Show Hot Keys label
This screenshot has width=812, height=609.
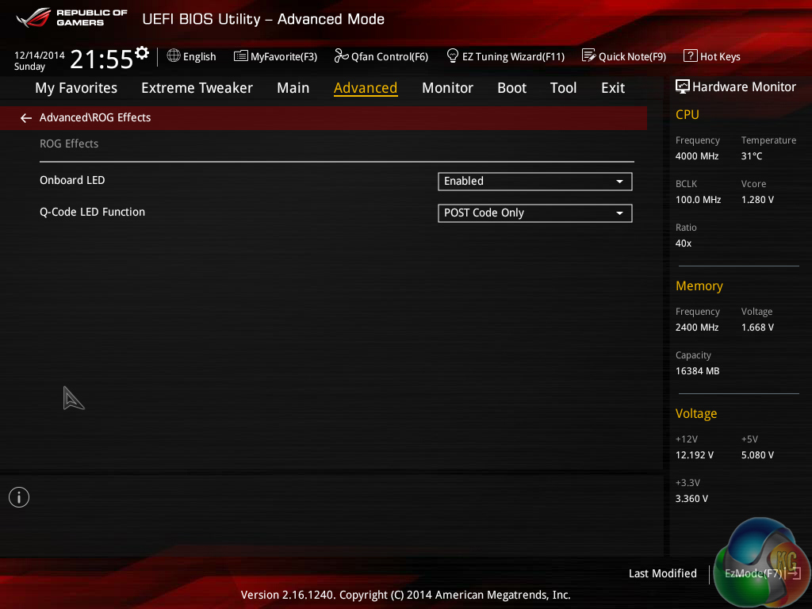pyautogui.click(x=720, y=56)
